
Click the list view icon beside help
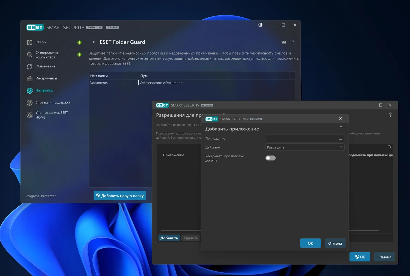click(284, 42)
